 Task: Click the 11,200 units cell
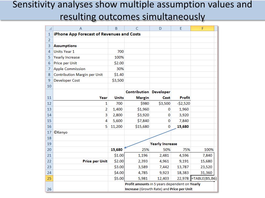click(117, 126)
